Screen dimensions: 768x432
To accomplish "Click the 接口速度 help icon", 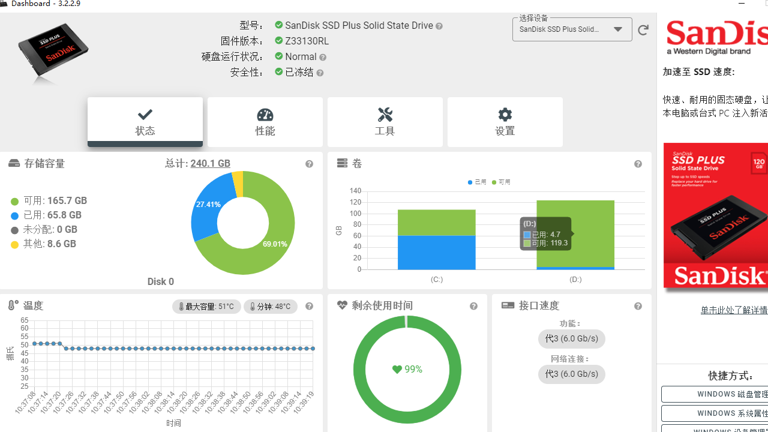I will pos(638,306).
